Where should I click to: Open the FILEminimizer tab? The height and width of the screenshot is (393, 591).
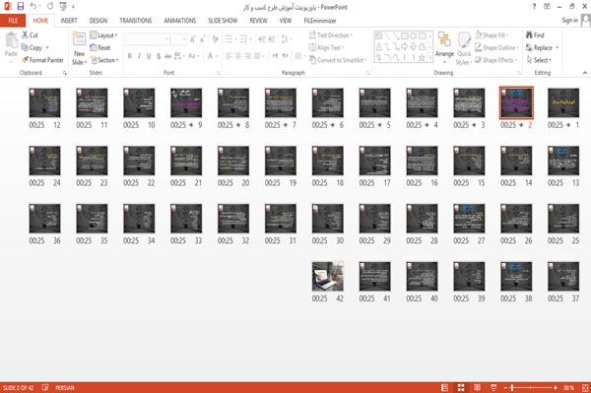coord(320,21)
